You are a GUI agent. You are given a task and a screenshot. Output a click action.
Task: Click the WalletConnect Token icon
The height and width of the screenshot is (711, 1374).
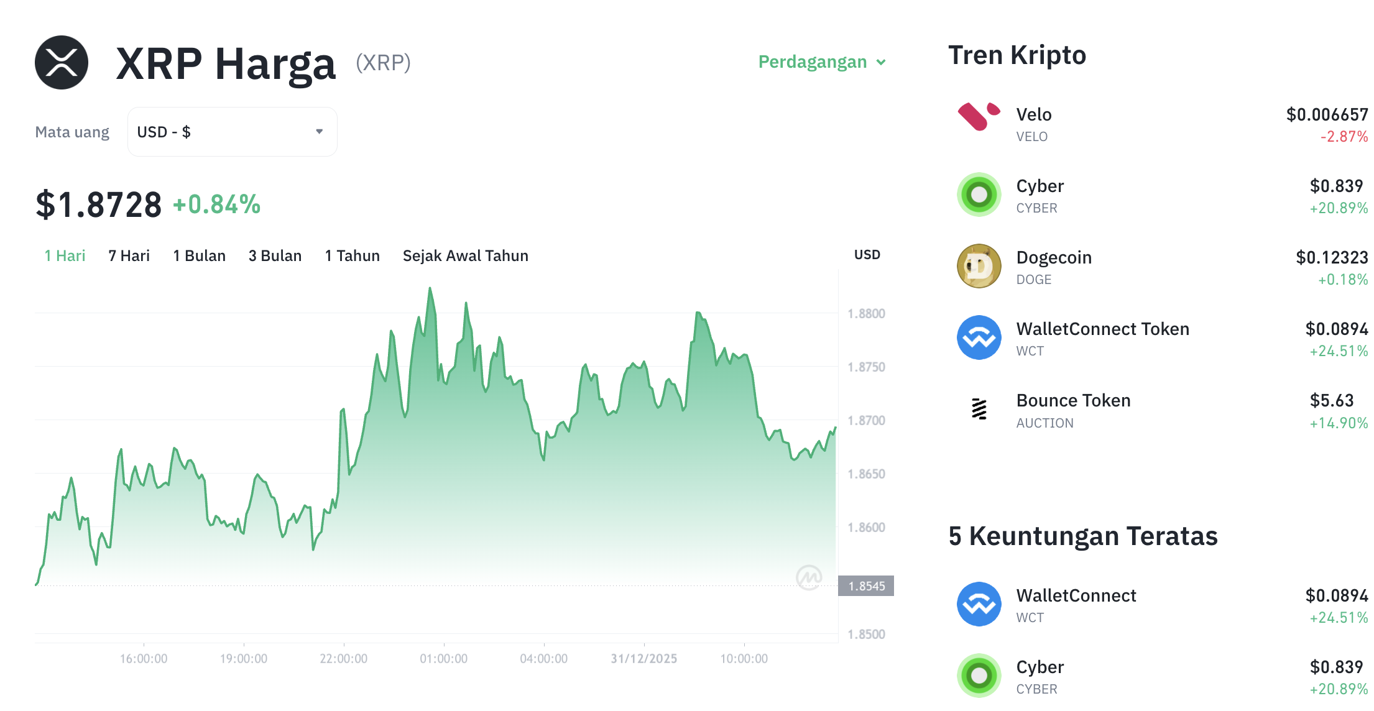click(978, 337)
